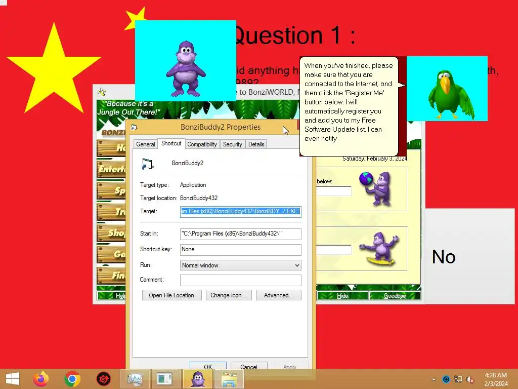Click the BonziWORLD banana window icon
This screenshot has height=389, width=518.
[x=101, y=92]
